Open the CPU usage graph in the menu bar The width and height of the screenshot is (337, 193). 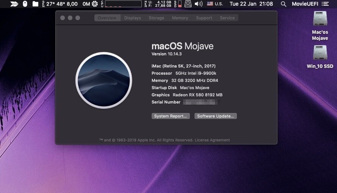click(123, 4)
